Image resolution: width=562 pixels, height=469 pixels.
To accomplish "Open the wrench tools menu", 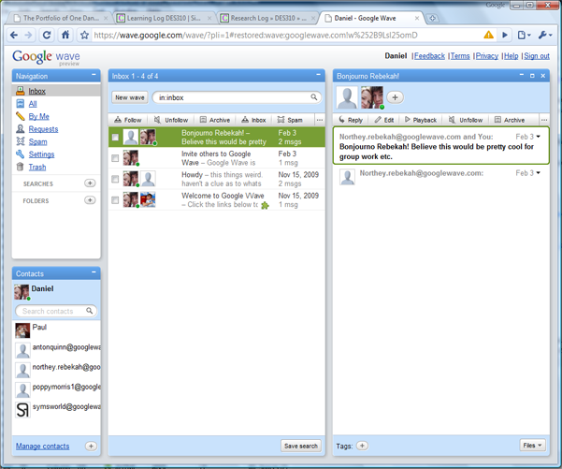I will click(x=545, y=35).
